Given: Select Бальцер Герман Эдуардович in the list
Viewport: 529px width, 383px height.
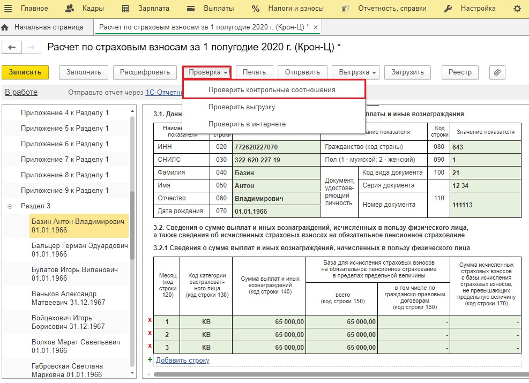Looking at the screenshot, I should pyautogui.click(x=78, y=250).
